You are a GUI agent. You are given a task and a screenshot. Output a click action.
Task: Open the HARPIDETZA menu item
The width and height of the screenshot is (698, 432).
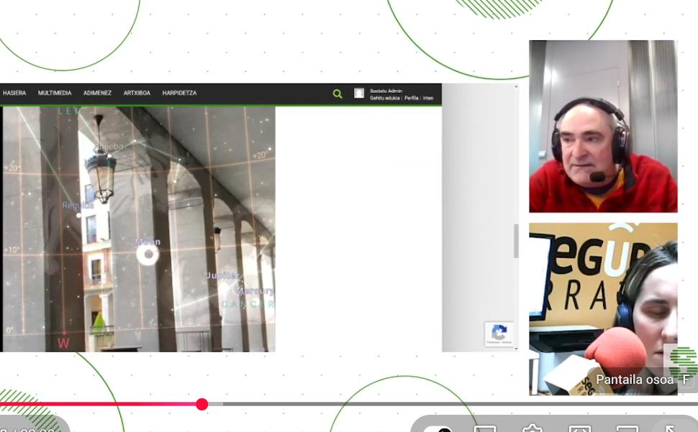point(179,93)
